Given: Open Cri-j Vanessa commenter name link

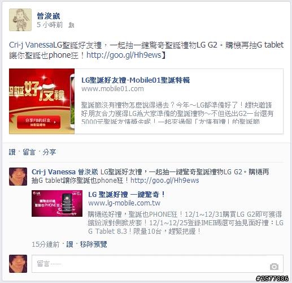Looking at the screenshot, I should (x=54, y=172).
